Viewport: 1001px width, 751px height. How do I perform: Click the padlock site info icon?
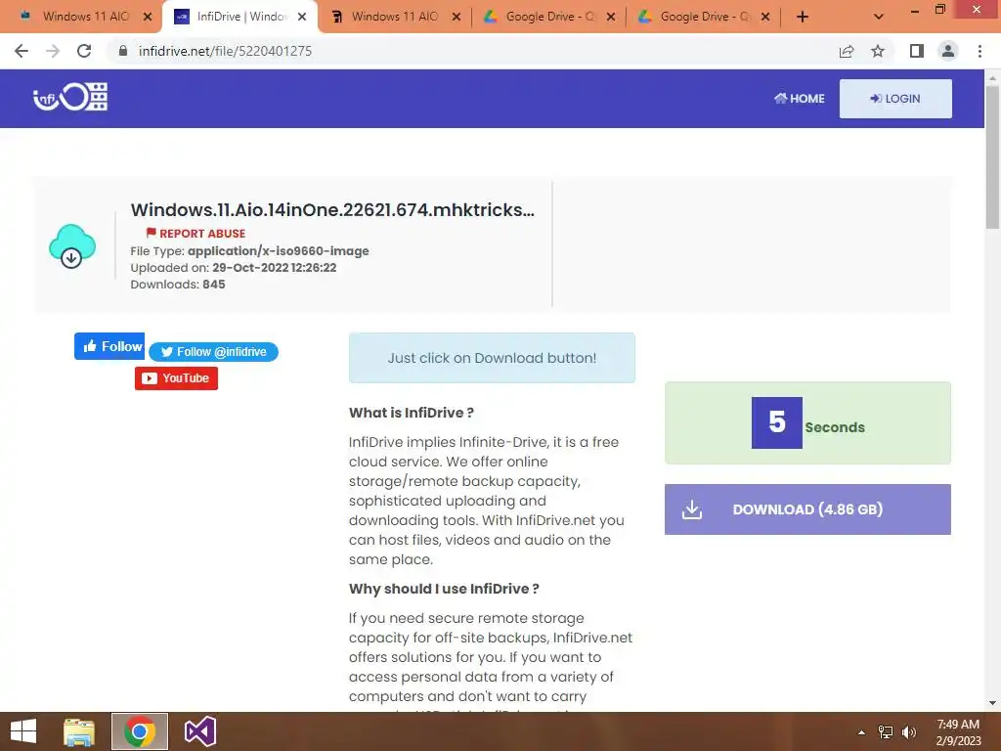123,51
